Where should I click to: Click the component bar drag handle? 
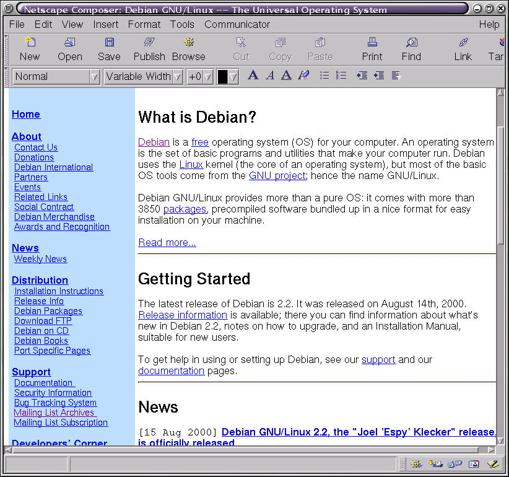coord(402,464)
